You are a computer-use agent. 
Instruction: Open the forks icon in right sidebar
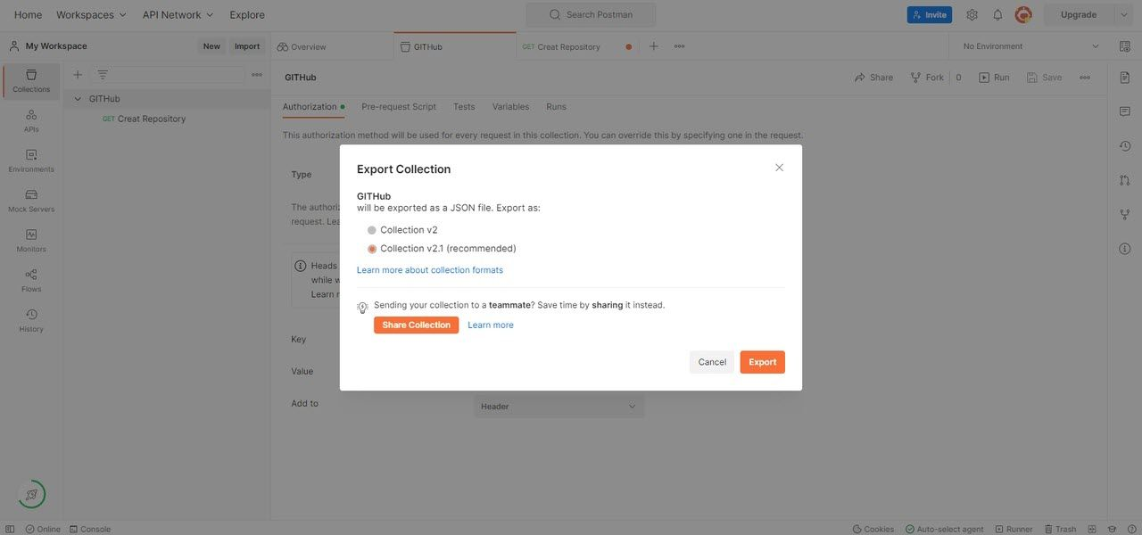1124,214
